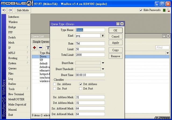Click the Limit field showing 50
Viewport: 172px width, 120px height.
[90, 49]
